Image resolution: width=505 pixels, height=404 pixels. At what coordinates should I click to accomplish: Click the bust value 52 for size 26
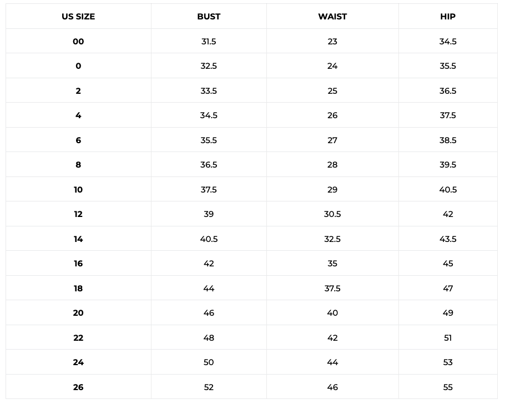pyautogui.click(x=209, y=387)
